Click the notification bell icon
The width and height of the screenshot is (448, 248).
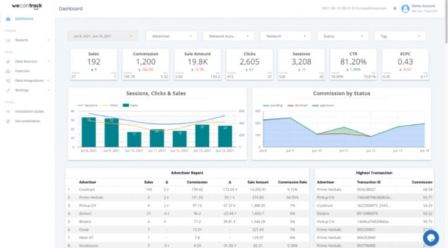(x=395, y=9)
